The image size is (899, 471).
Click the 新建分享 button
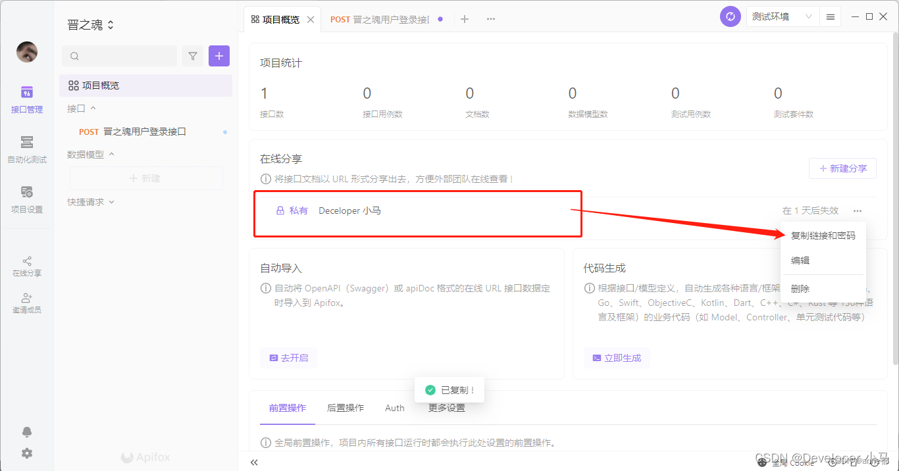pos(842,168)
